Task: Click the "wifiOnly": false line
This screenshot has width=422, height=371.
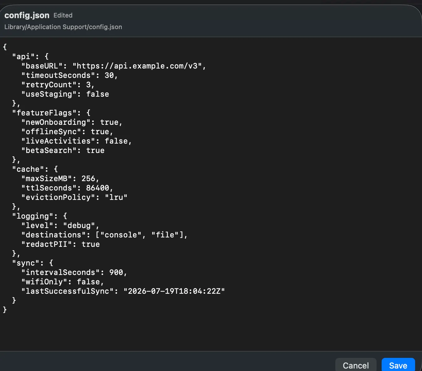Action: (63, 282)
